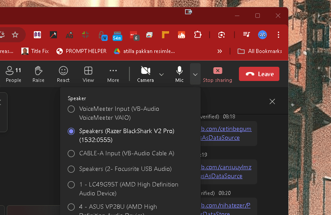The width and height of the screenshot is (331, 215).
Task: Select Focusrite USB Audio speakers
Action: point(120,169)
